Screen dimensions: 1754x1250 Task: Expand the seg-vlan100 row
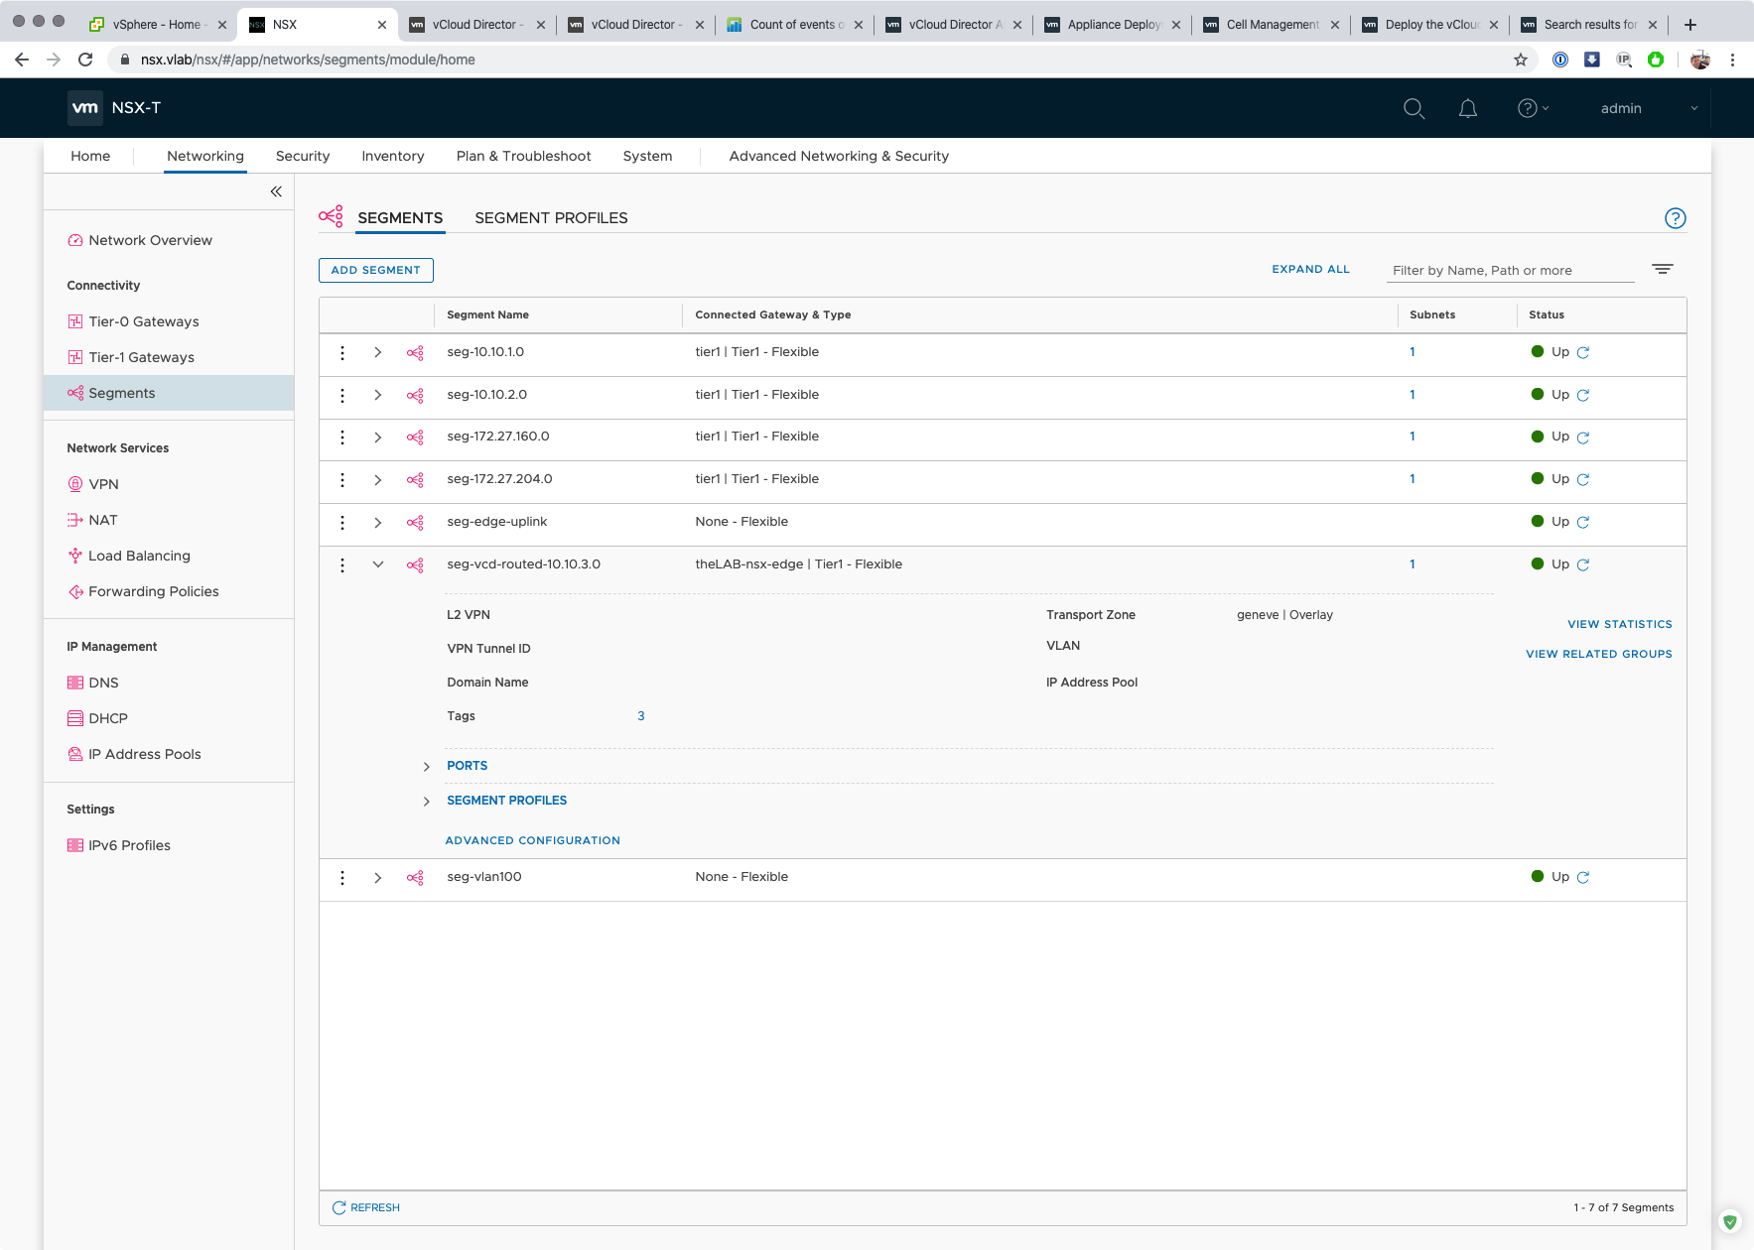point(378,878)
